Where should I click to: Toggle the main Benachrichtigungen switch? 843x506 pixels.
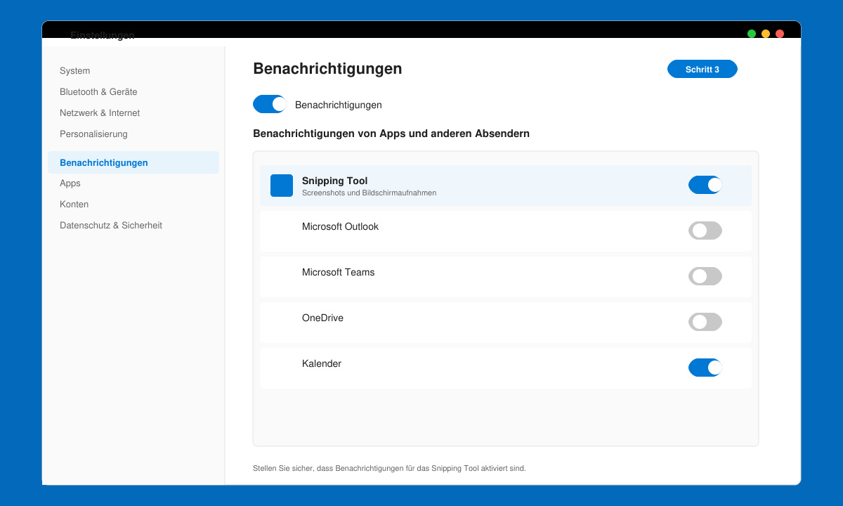pyautogui.click(x=270, y=104)
